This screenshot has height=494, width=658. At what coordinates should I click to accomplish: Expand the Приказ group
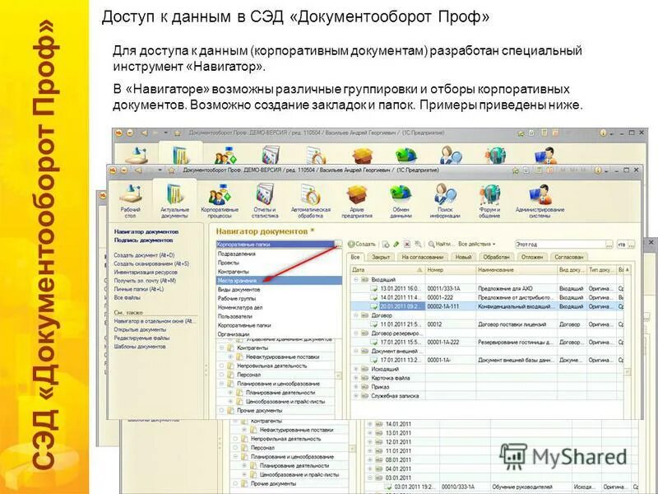(356, 386)
